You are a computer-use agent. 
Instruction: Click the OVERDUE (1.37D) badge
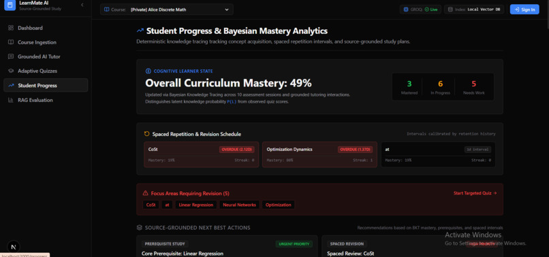(x=356, y=150)
